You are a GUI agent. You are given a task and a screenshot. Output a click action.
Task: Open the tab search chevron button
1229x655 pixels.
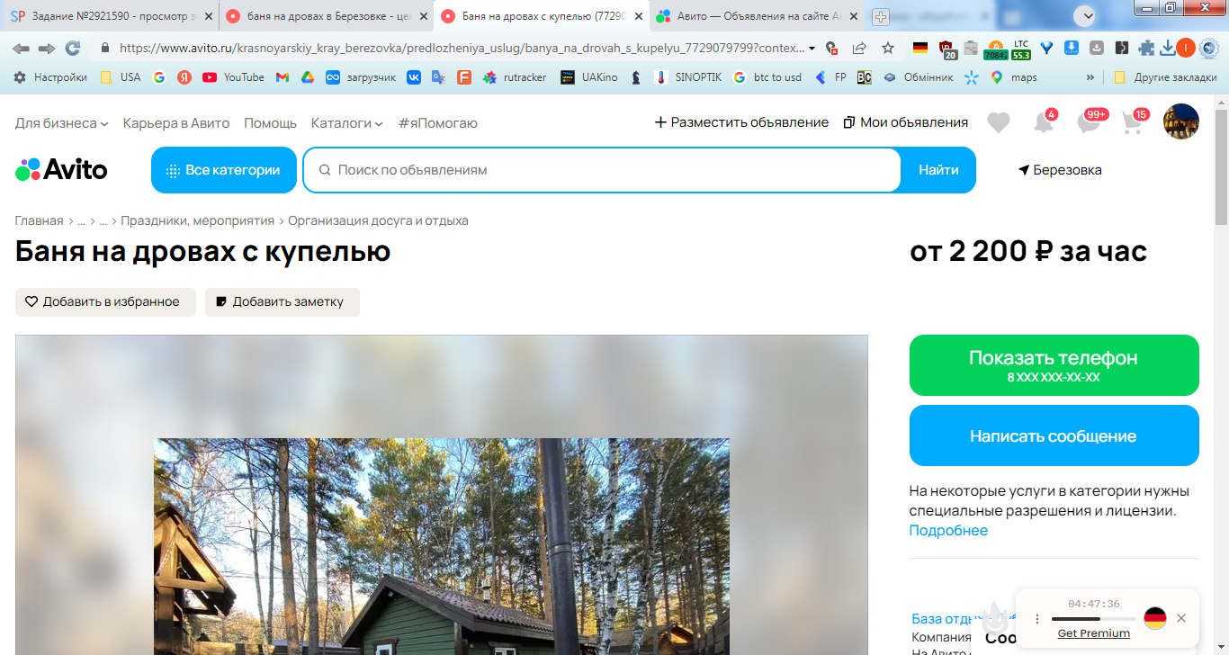click(x=1087, y=15)
